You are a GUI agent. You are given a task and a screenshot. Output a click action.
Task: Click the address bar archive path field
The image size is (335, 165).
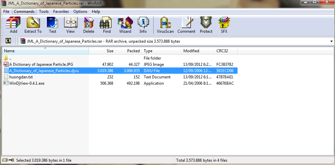(x=176, y=41)
